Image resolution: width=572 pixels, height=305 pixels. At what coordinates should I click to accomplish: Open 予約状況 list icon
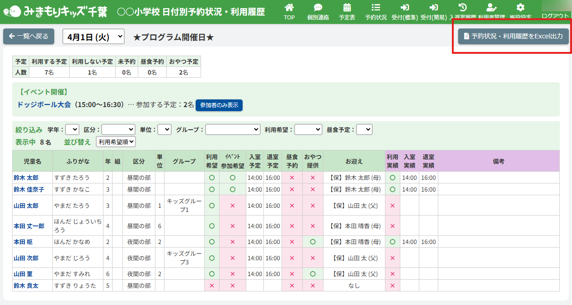[x=375, y=8]
